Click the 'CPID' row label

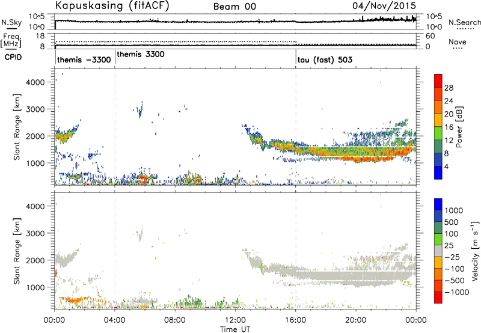tap(13, 57)
